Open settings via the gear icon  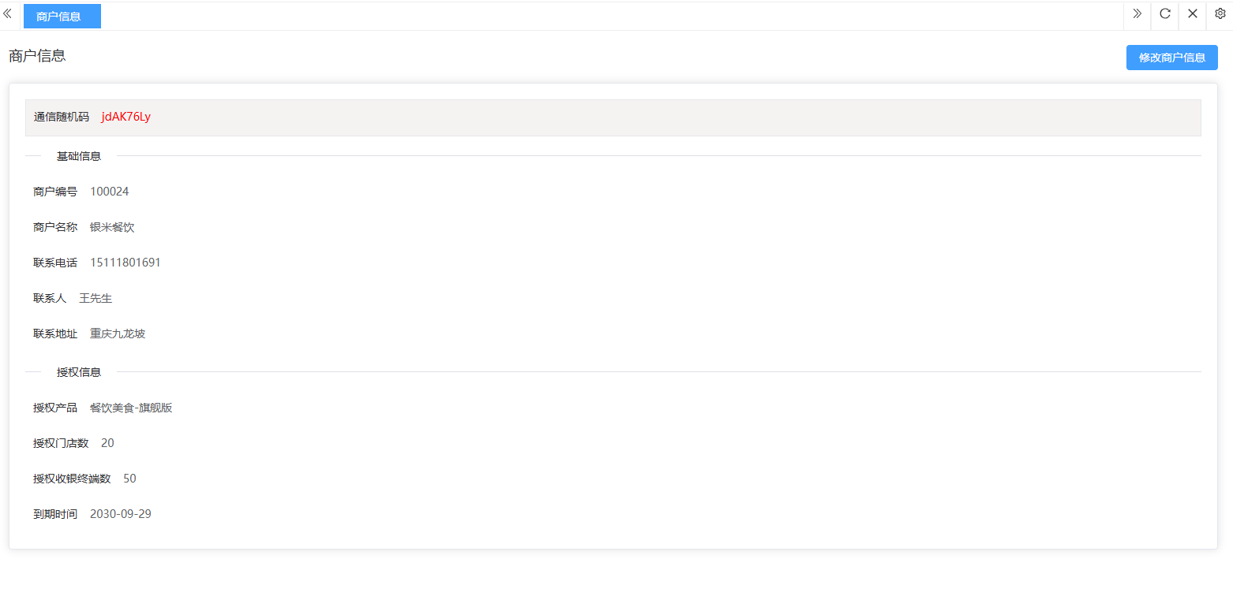coord(1220,14)
